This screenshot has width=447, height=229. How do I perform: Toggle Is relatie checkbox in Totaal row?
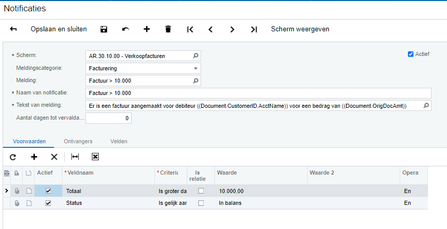point(201,191)
